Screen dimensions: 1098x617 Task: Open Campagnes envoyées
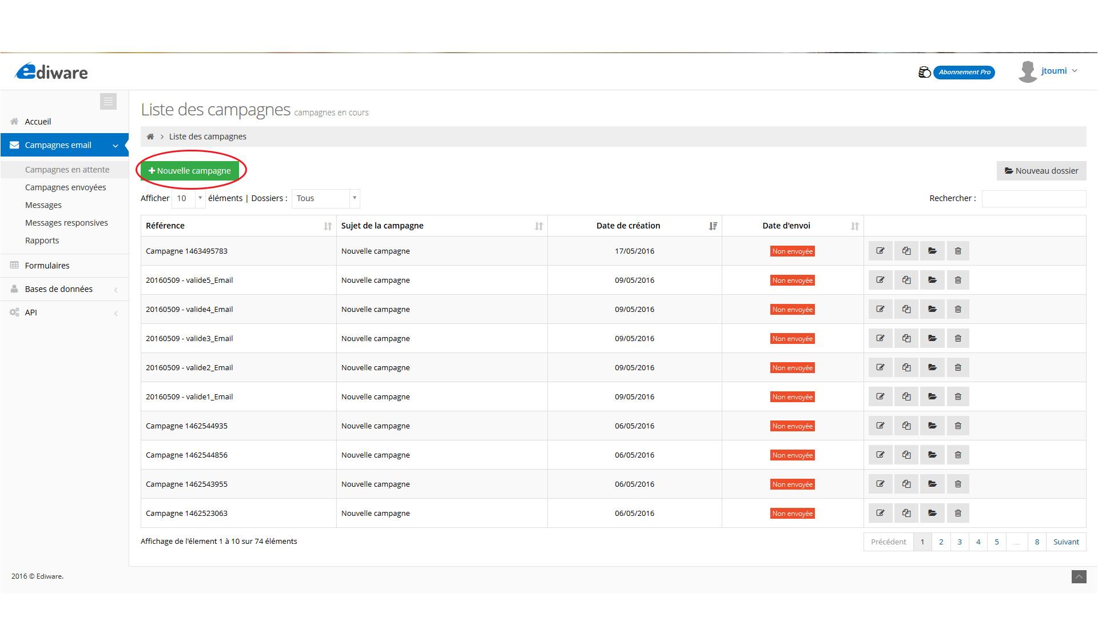[x=65, y=187]
